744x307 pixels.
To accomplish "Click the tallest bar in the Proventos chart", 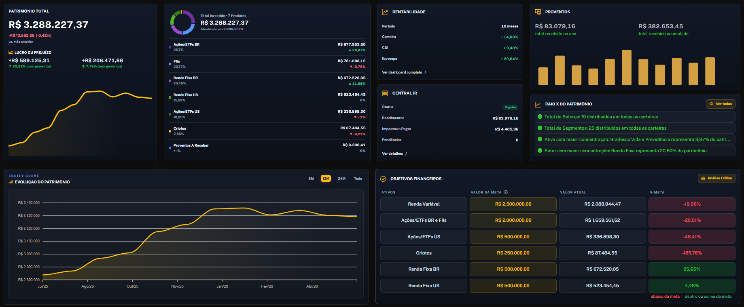I will (x=626, y=67).
